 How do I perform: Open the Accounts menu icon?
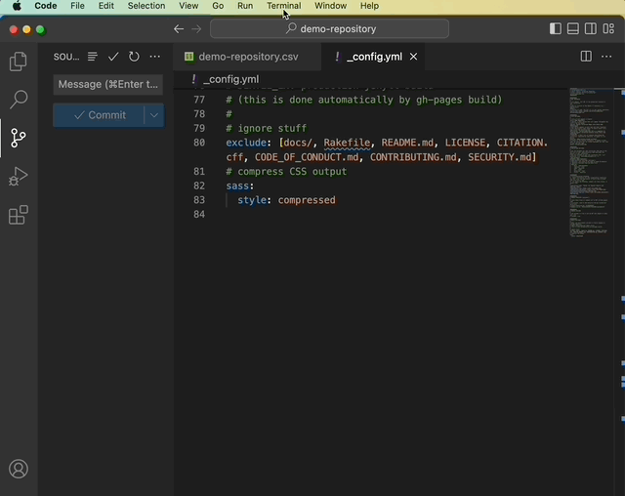(x=18, y=470)
